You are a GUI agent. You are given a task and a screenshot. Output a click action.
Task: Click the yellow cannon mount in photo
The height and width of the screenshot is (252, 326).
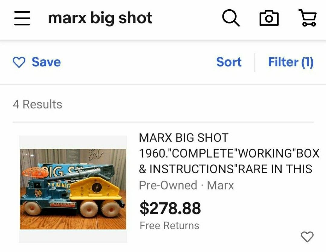tap(95, 188)
